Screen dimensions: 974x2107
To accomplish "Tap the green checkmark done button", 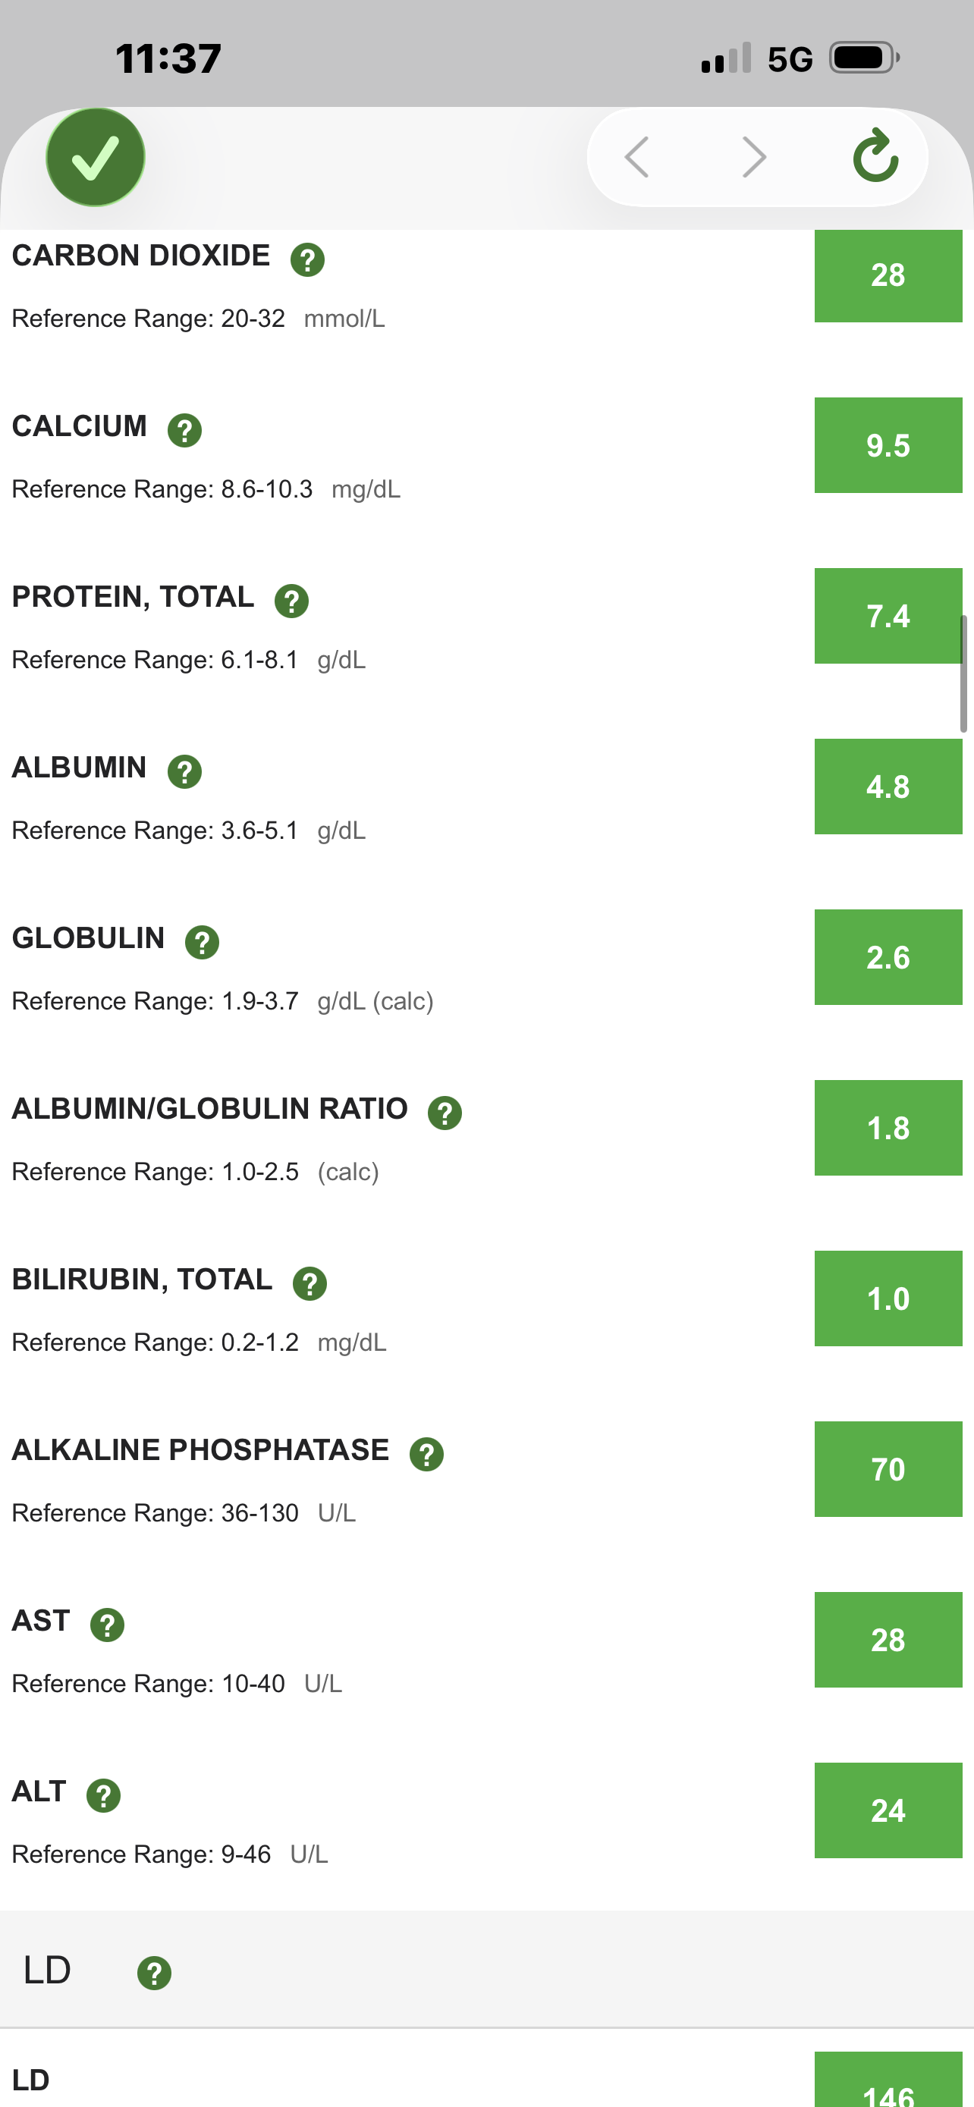I will (96, 157).
